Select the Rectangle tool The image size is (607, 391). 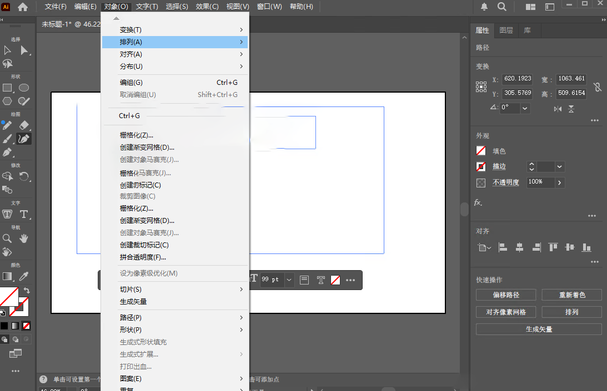[7, 88]
